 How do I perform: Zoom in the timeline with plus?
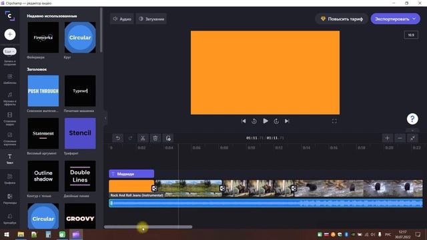tap(387, 138)
